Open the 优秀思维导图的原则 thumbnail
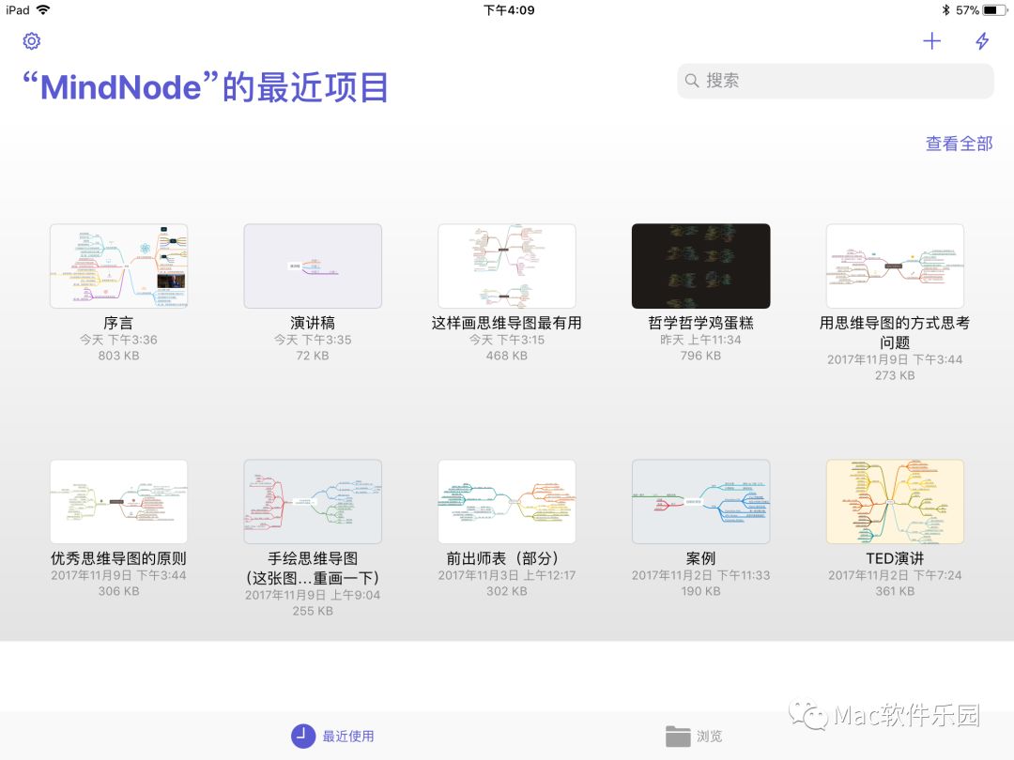 click(x=119, y=501)
